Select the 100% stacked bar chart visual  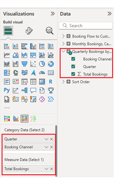42,46
